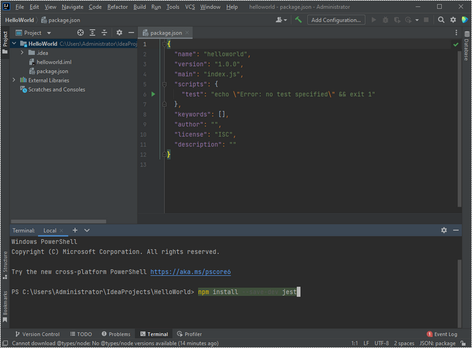Toggle tool window bars icon in status bar

click(5, 343)
